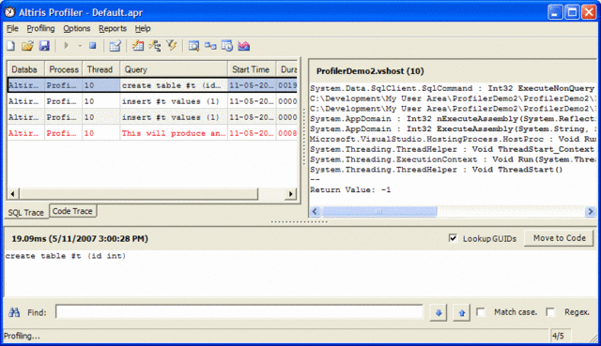
Task: Click the query grid's right scroll arrow
Action: 291,194
